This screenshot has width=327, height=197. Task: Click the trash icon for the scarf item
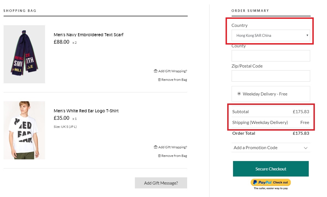coord(159,80)
